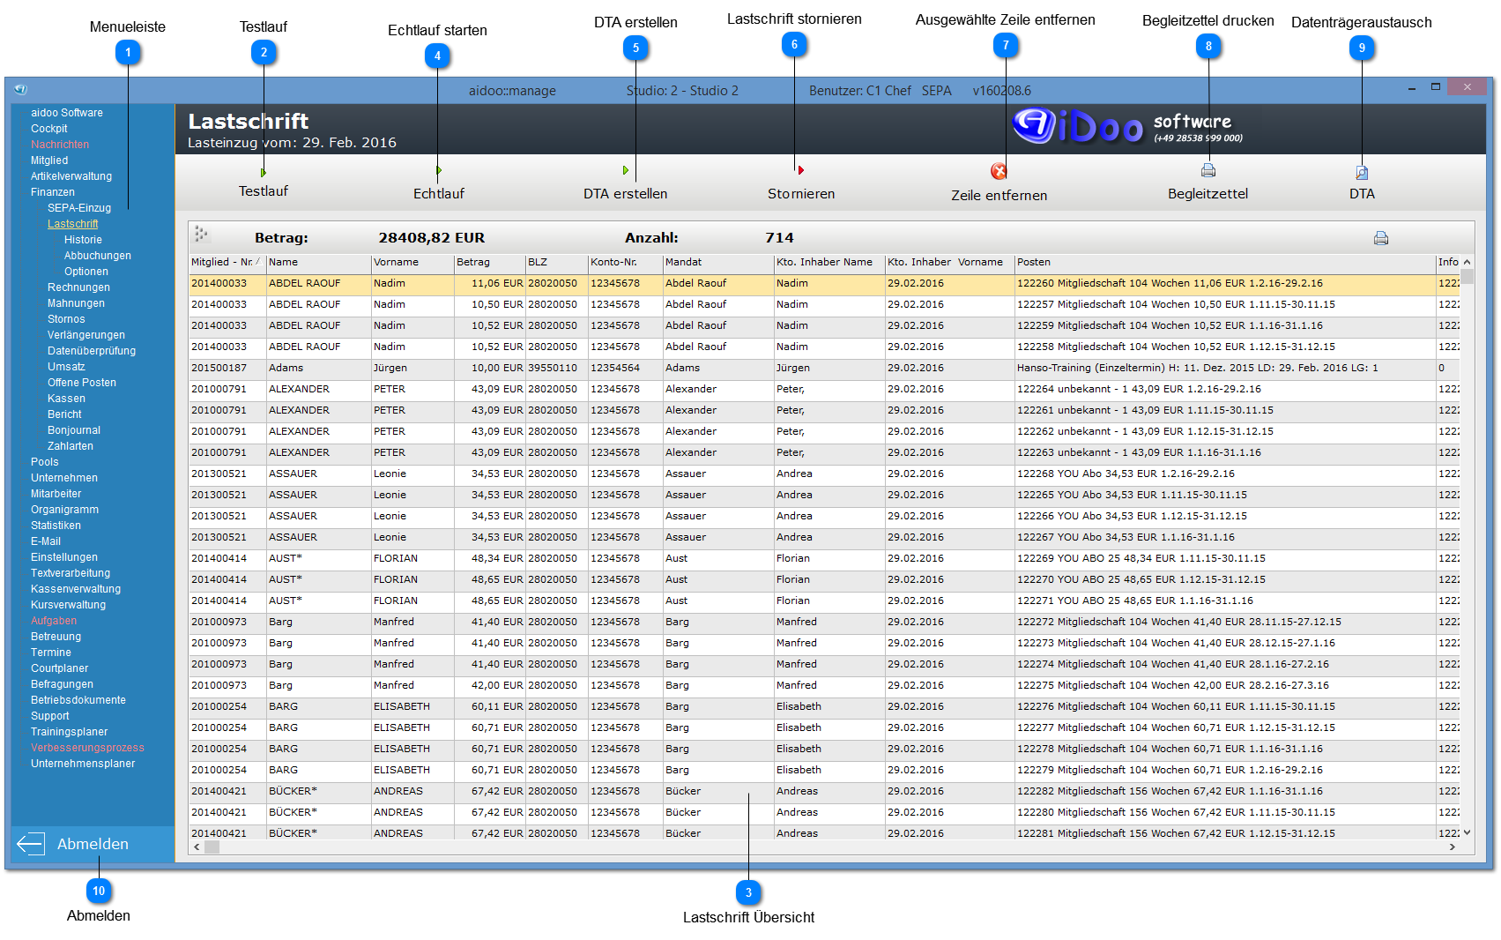Select row with Posten 122271 YOU ABO
This screenshot has width=1501, height=940.
tap(824, 601)
